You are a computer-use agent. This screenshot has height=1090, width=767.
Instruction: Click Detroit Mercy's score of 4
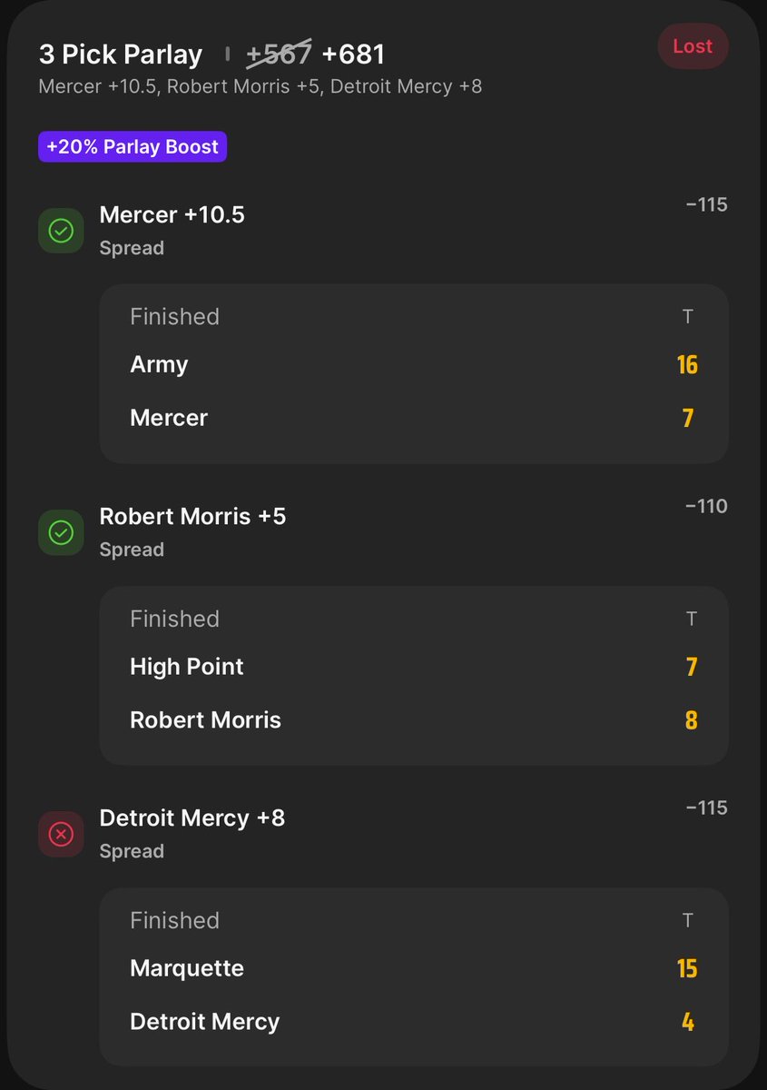pyautogui.click(x=688, y=1022)
